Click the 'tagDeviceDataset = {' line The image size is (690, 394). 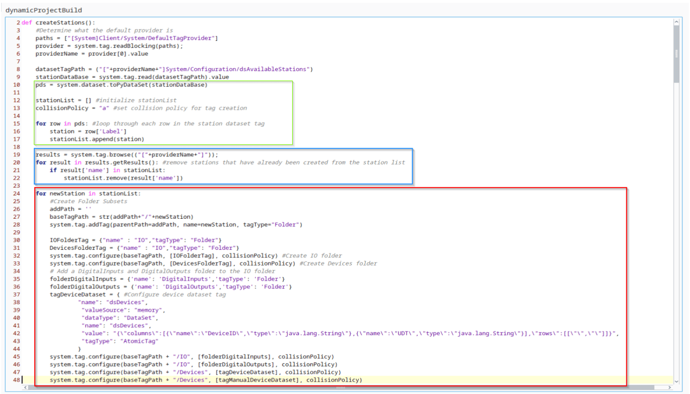click(138, 294)
